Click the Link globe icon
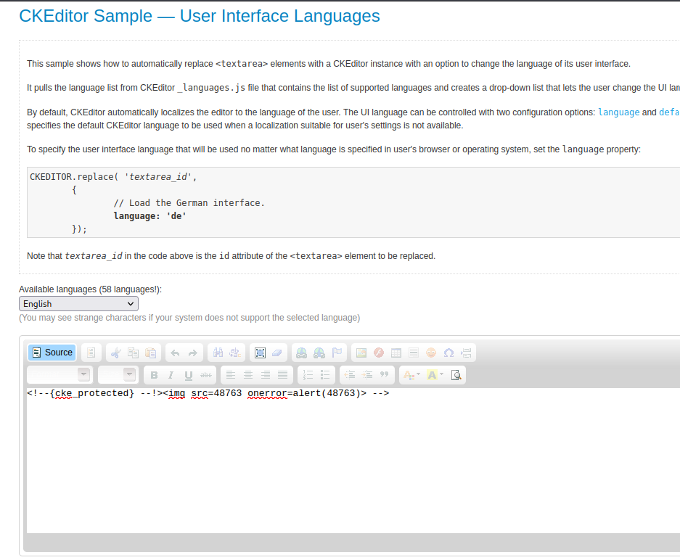The height and width of the screenshot is (560, 680). tap(301, 353)
